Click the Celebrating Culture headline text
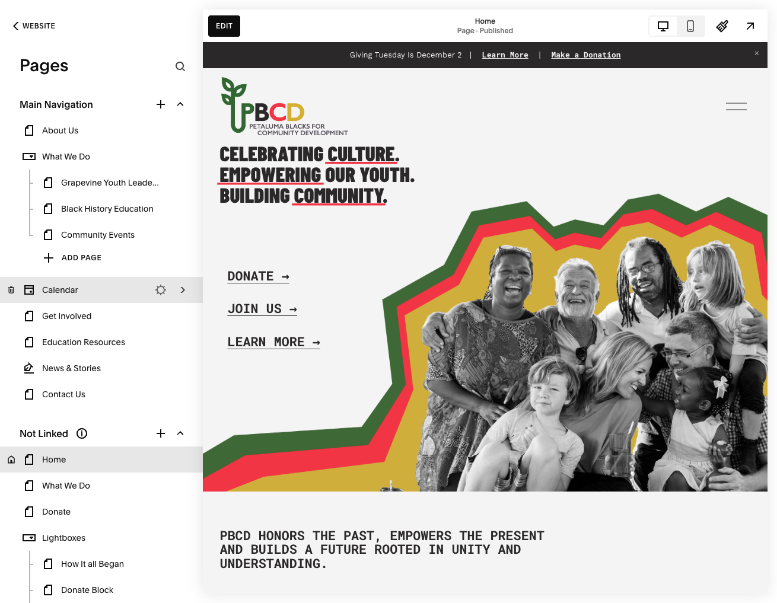777x603 pixels. 317,175
